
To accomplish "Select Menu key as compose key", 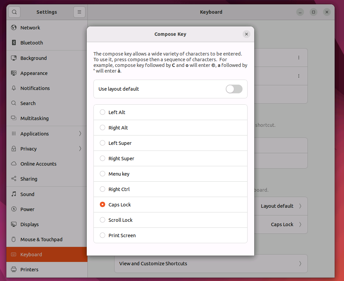I will 170,174.
